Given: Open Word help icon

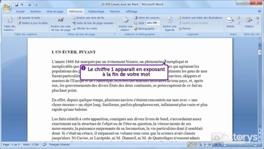Looking at the screenshot, I should click(259, 11).
